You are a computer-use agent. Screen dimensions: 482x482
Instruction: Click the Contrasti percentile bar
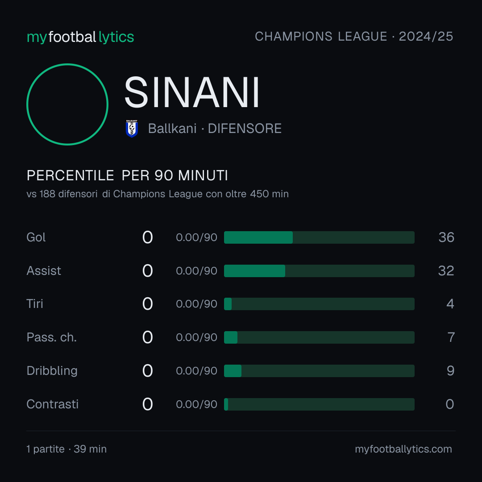319,404
